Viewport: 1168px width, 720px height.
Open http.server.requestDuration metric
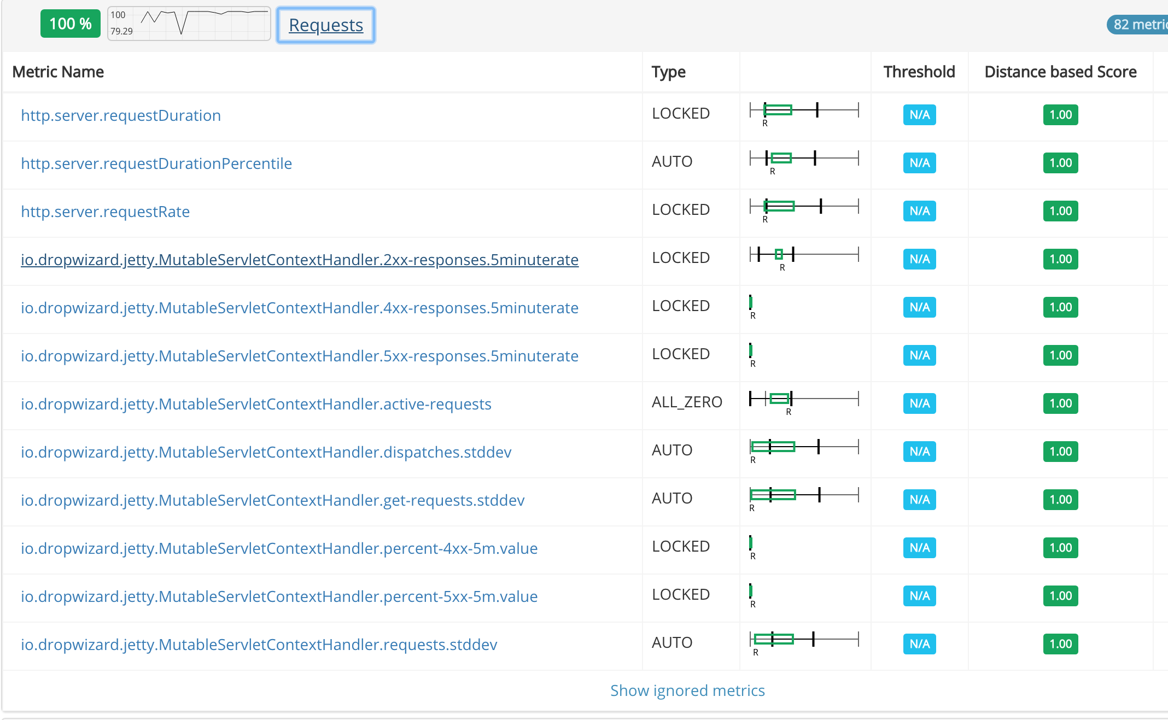click(x=121, y=115)
